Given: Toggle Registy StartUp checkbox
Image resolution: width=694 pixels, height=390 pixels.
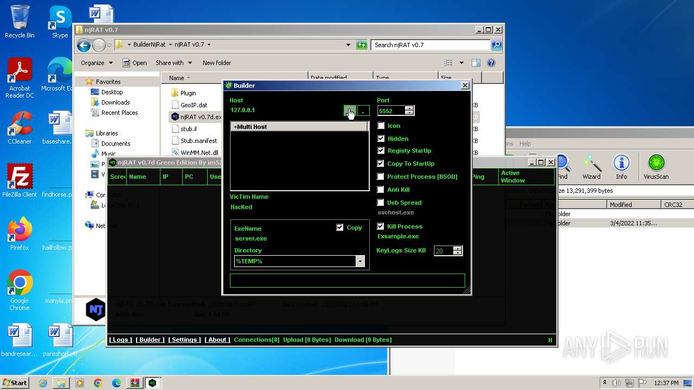Looking at the screenshot, I should click(381, 151).
